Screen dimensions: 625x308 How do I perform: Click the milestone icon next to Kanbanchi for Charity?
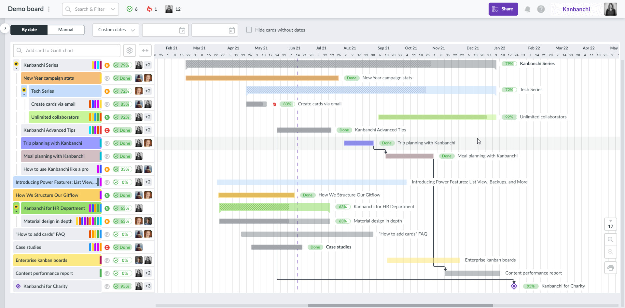(18, 286)
